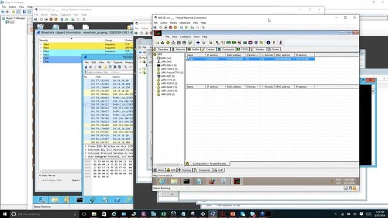Click Revert icon in WE-CLI VM toolbar
The width and height of the screenshot is (388, 218).
click(197, 27)
